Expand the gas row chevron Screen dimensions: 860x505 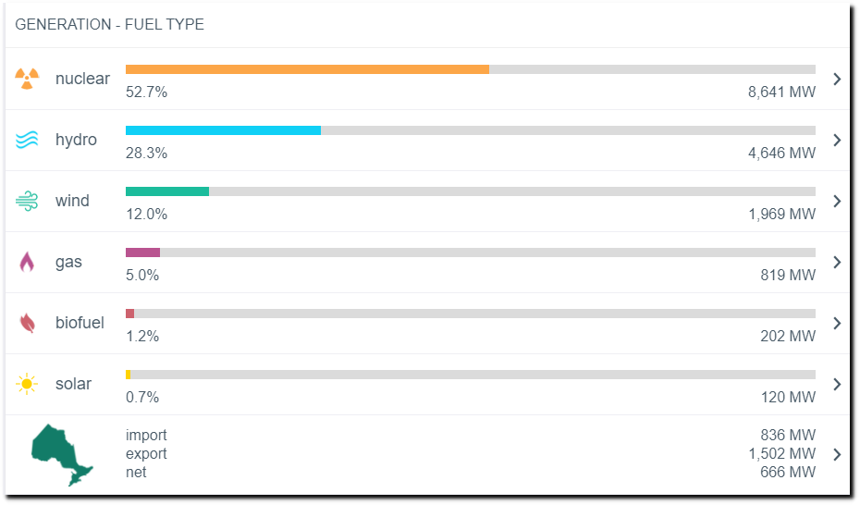(837, 262)
